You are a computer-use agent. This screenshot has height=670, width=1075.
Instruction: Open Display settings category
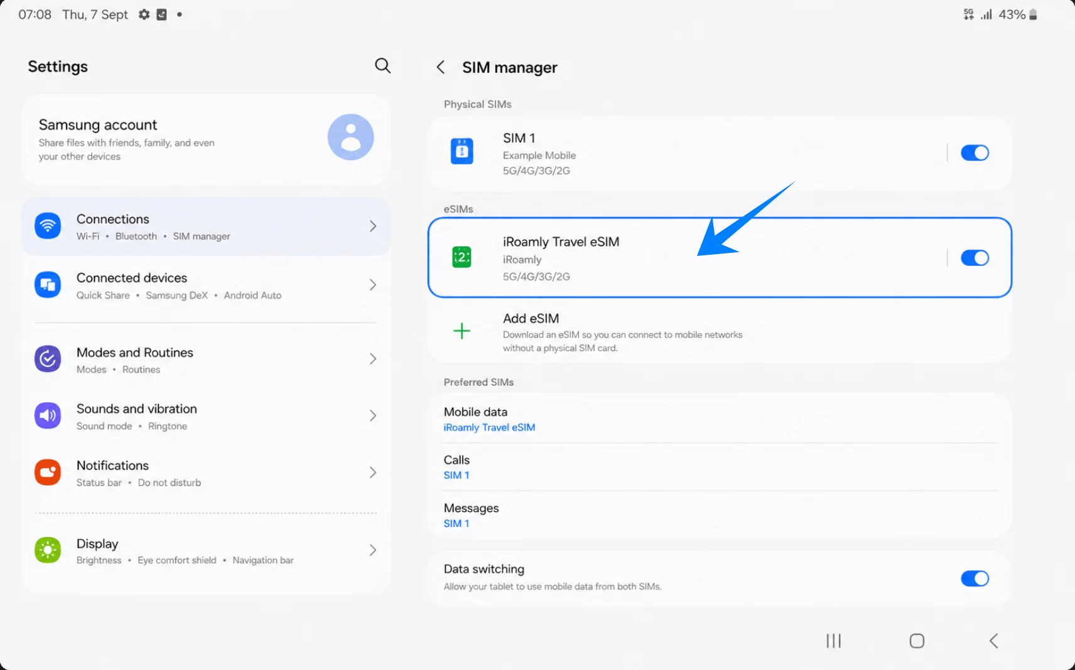206,551
